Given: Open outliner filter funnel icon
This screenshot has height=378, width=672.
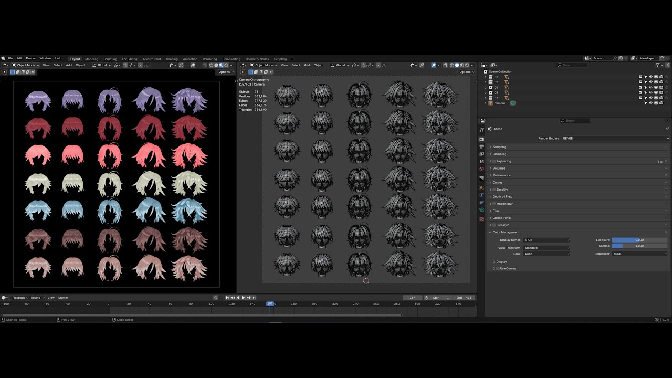Looking at the screenshot, I should pos(658,65).
